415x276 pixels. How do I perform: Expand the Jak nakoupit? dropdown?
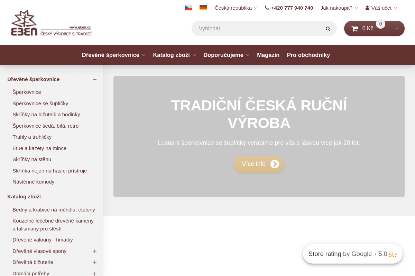coord(339,8)
